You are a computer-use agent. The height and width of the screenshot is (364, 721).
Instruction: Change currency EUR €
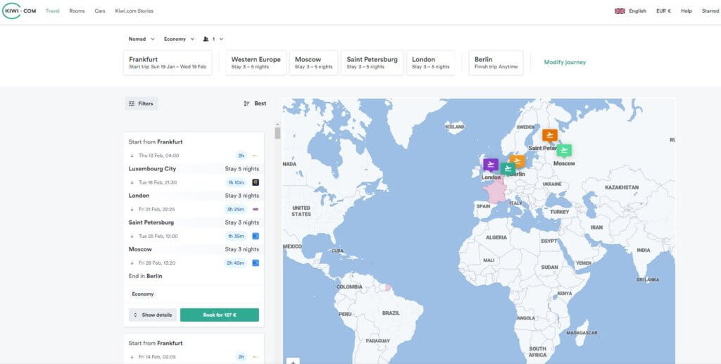pos(663,11)
